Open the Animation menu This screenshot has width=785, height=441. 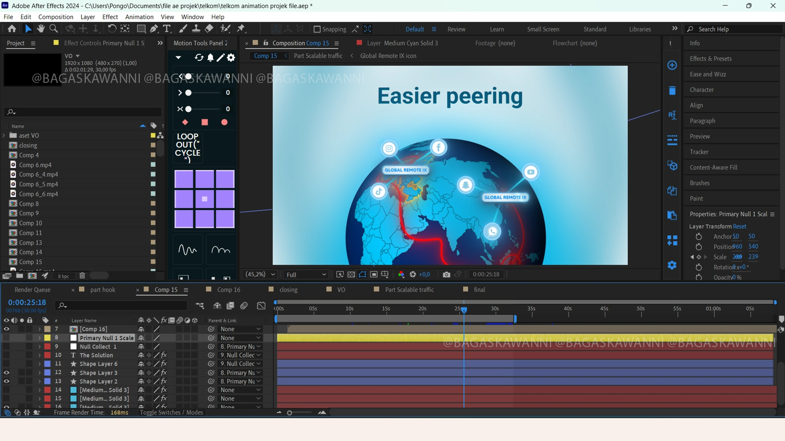point(139,17)
